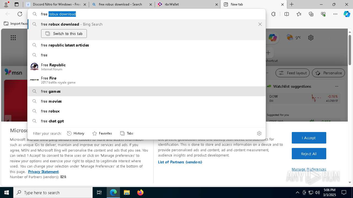The height and width of the screenshot is (198, 353).
Task: Select the free robux suggestion
Action: tap(146, 111)
